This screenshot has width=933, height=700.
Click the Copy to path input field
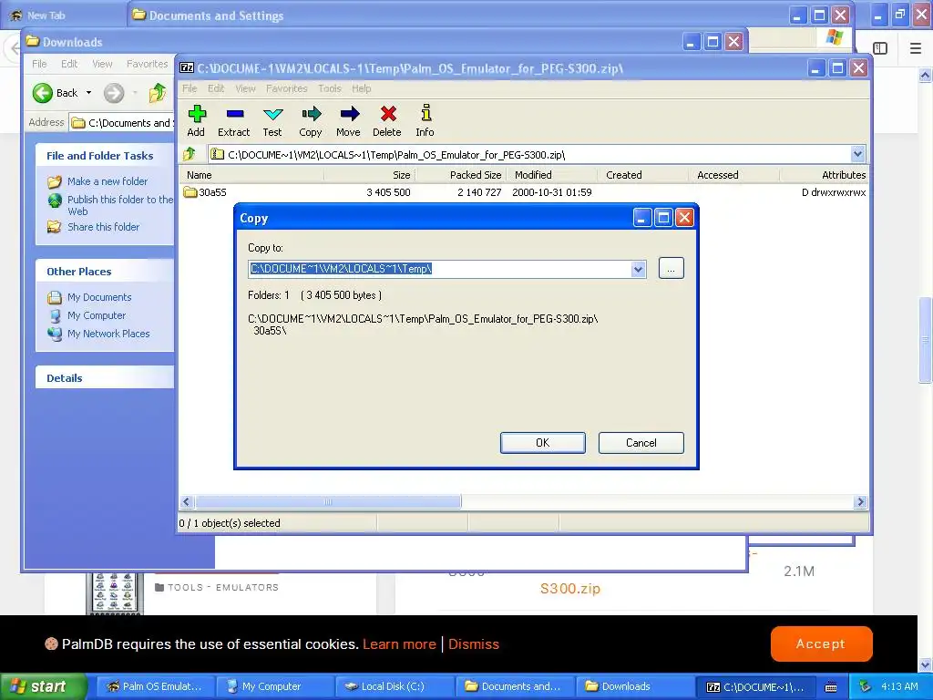point(440,269)
